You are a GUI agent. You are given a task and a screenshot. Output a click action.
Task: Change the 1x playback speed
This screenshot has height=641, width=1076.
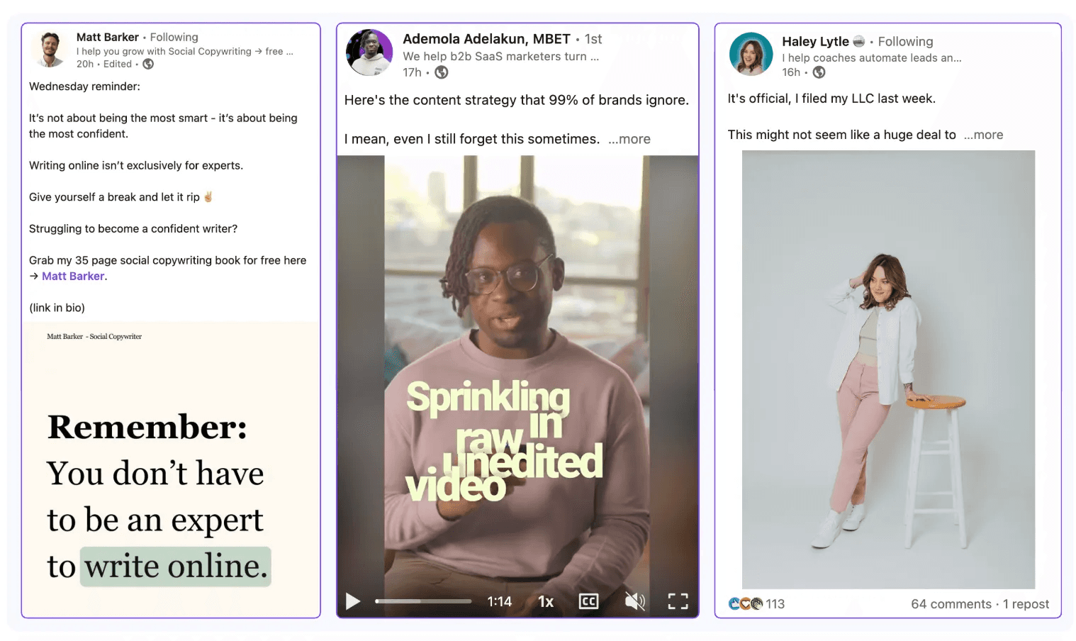pyautogui.click(x=545, y=601)
